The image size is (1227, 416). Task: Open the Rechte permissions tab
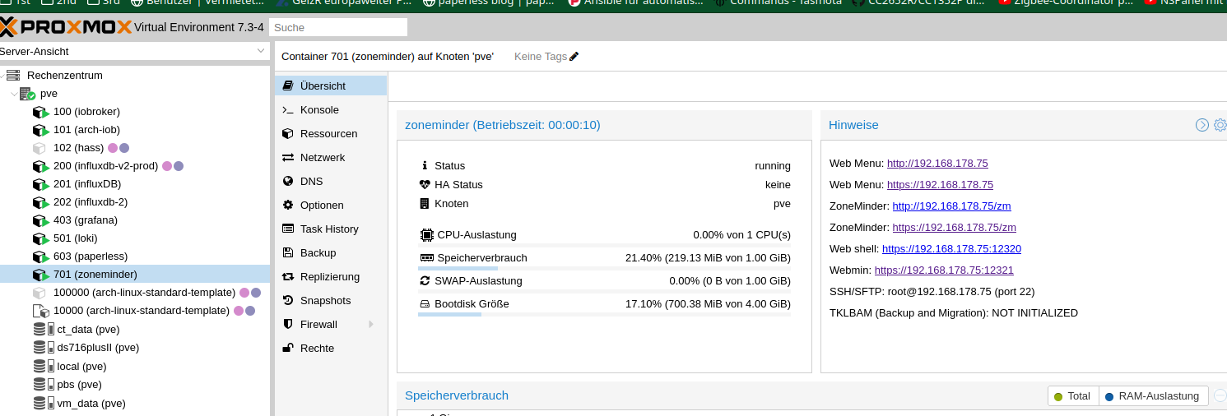point(331,348)
